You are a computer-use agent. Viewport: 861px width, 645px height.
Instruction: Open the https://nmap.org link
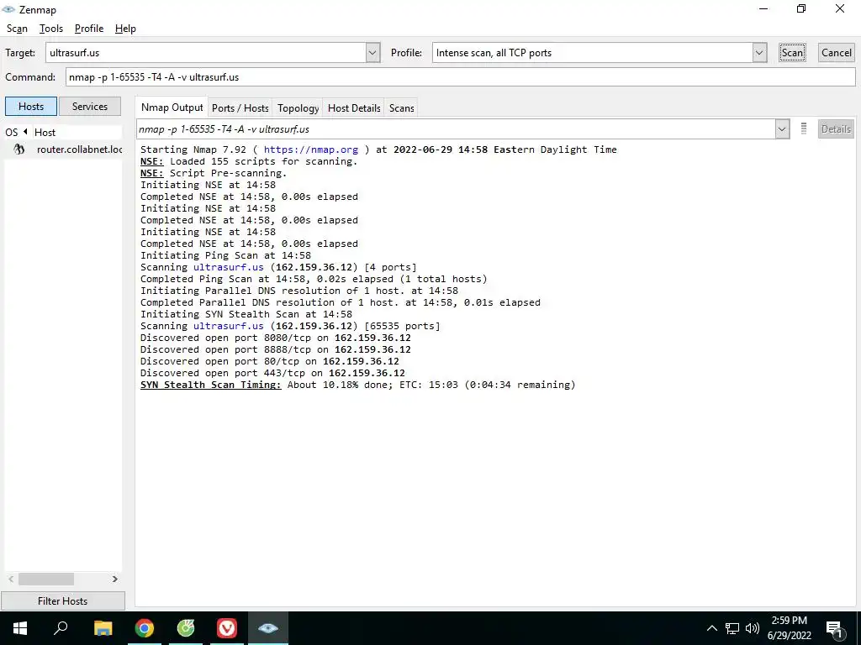(x=311, y=149)
